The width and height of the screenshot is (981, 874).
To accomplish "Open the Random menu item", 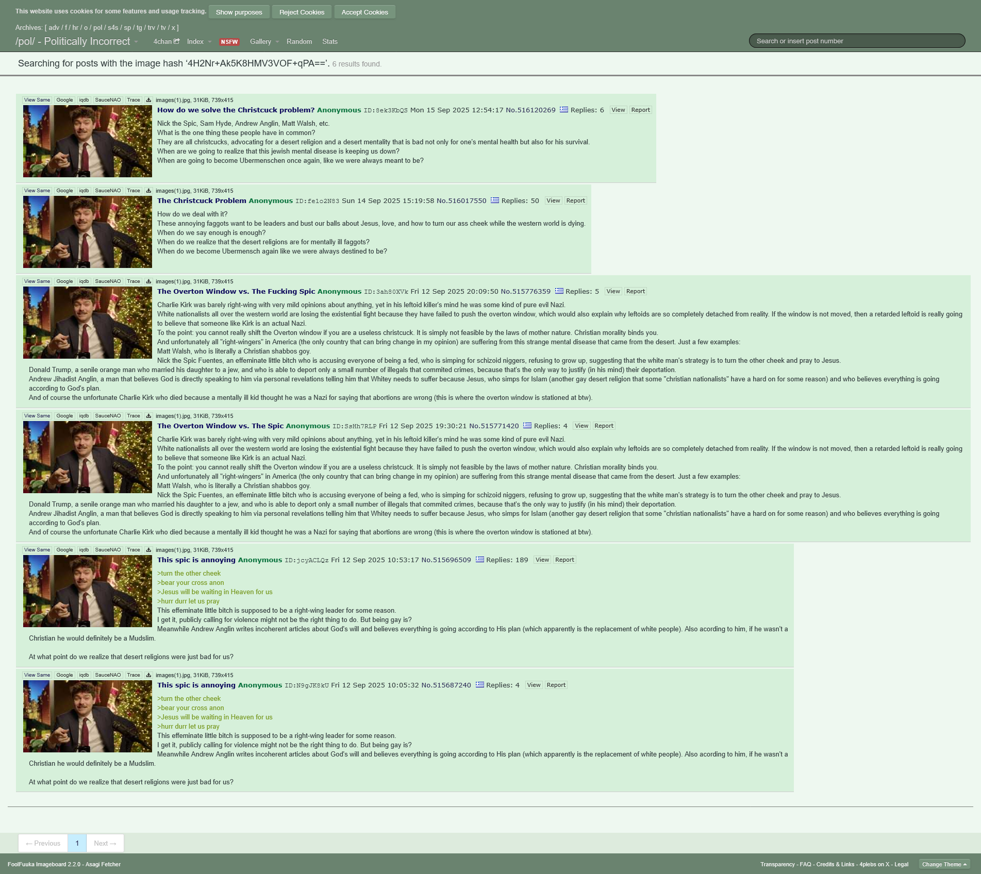I will tap(299, 42).
